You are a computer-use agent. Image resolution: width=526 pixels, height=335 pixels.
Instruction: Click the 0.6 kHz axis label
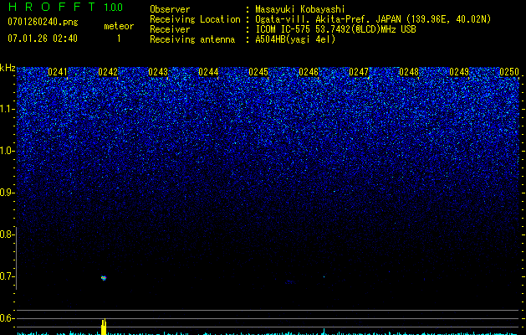pos(7,318)
